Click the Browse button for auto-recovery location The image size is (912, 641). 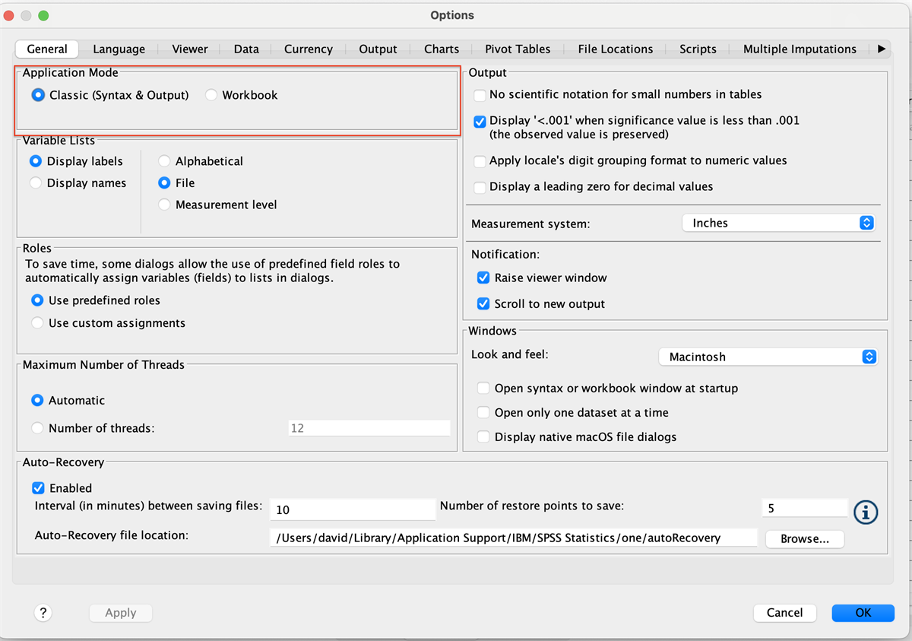click(804, 538)
